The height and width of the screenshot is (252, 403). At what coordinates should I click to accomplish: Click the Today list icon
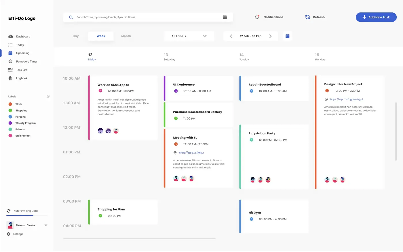click(x=10, y=45)
